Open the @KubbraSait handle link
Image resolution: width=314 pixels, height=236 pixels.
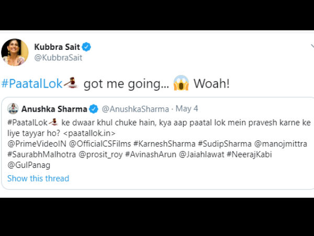click(58, 58)
